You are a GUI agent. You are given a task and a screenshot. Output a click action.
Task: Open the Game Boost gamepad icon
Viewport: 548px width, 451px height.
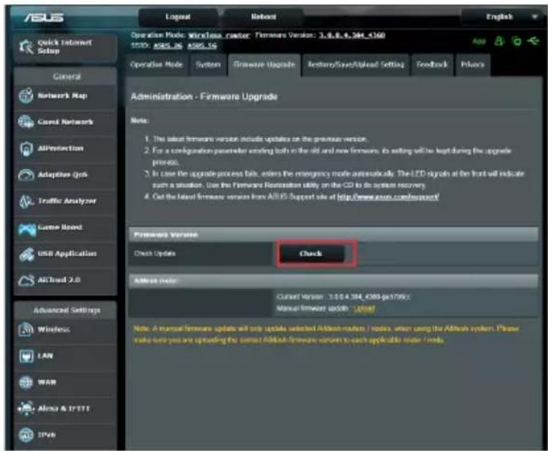click(27, 229)
